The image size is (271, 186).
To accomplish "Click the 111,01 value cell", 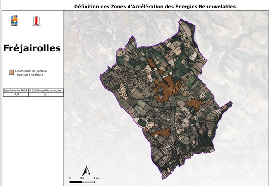I will [16, 94].
